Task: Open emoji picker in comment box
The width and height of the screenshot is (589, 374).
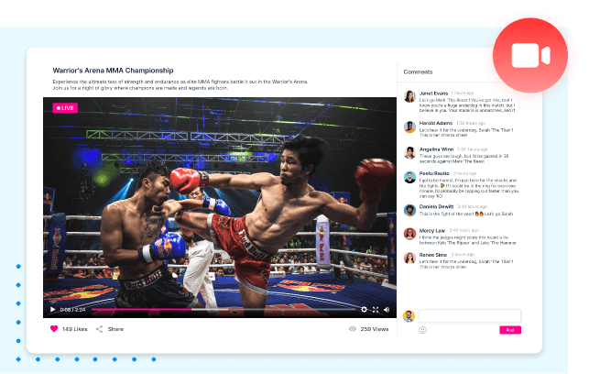Action: [x=423, y=330]
